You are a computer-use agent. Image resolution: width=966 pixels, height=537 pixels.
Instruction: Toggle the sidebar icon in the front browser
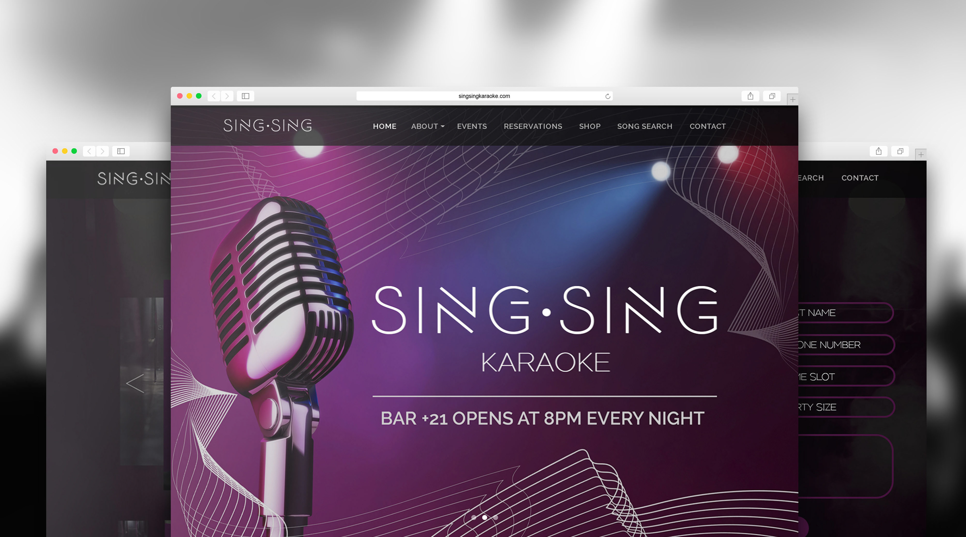(x=246, y=96)
